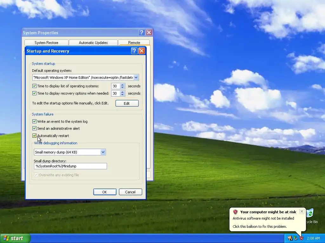
Task: Click the System Properties title bar text
Action: pyautogui.click(x=40, y=33)
